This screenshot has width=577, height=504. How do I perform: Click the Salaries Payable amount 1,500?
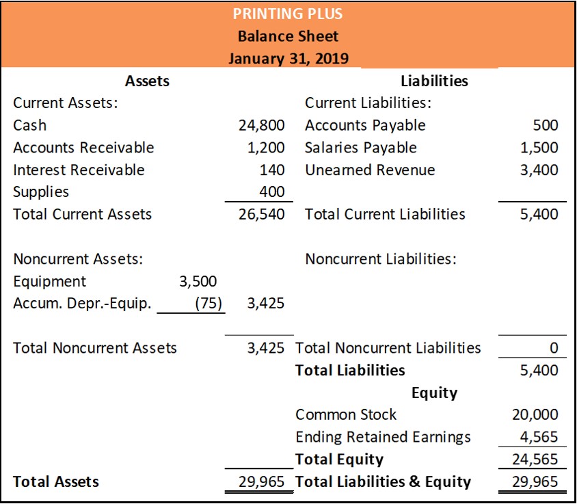pyautogui.click(x=539, y=148)
